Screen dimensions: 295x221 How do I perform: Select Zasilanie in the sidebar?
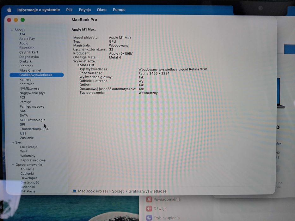pos(27,138)
